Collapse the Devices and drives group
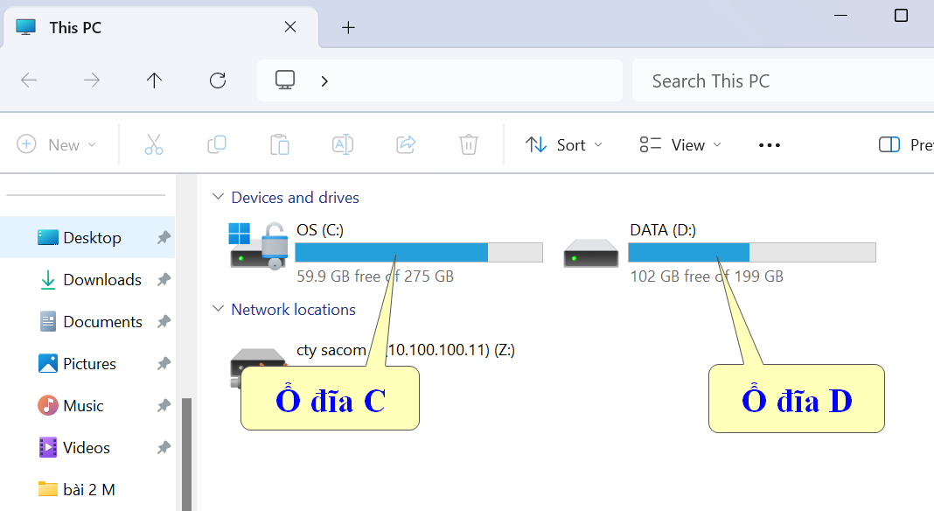Image resolution: width=934 pixels, height=511 pixels. (219, 198)
